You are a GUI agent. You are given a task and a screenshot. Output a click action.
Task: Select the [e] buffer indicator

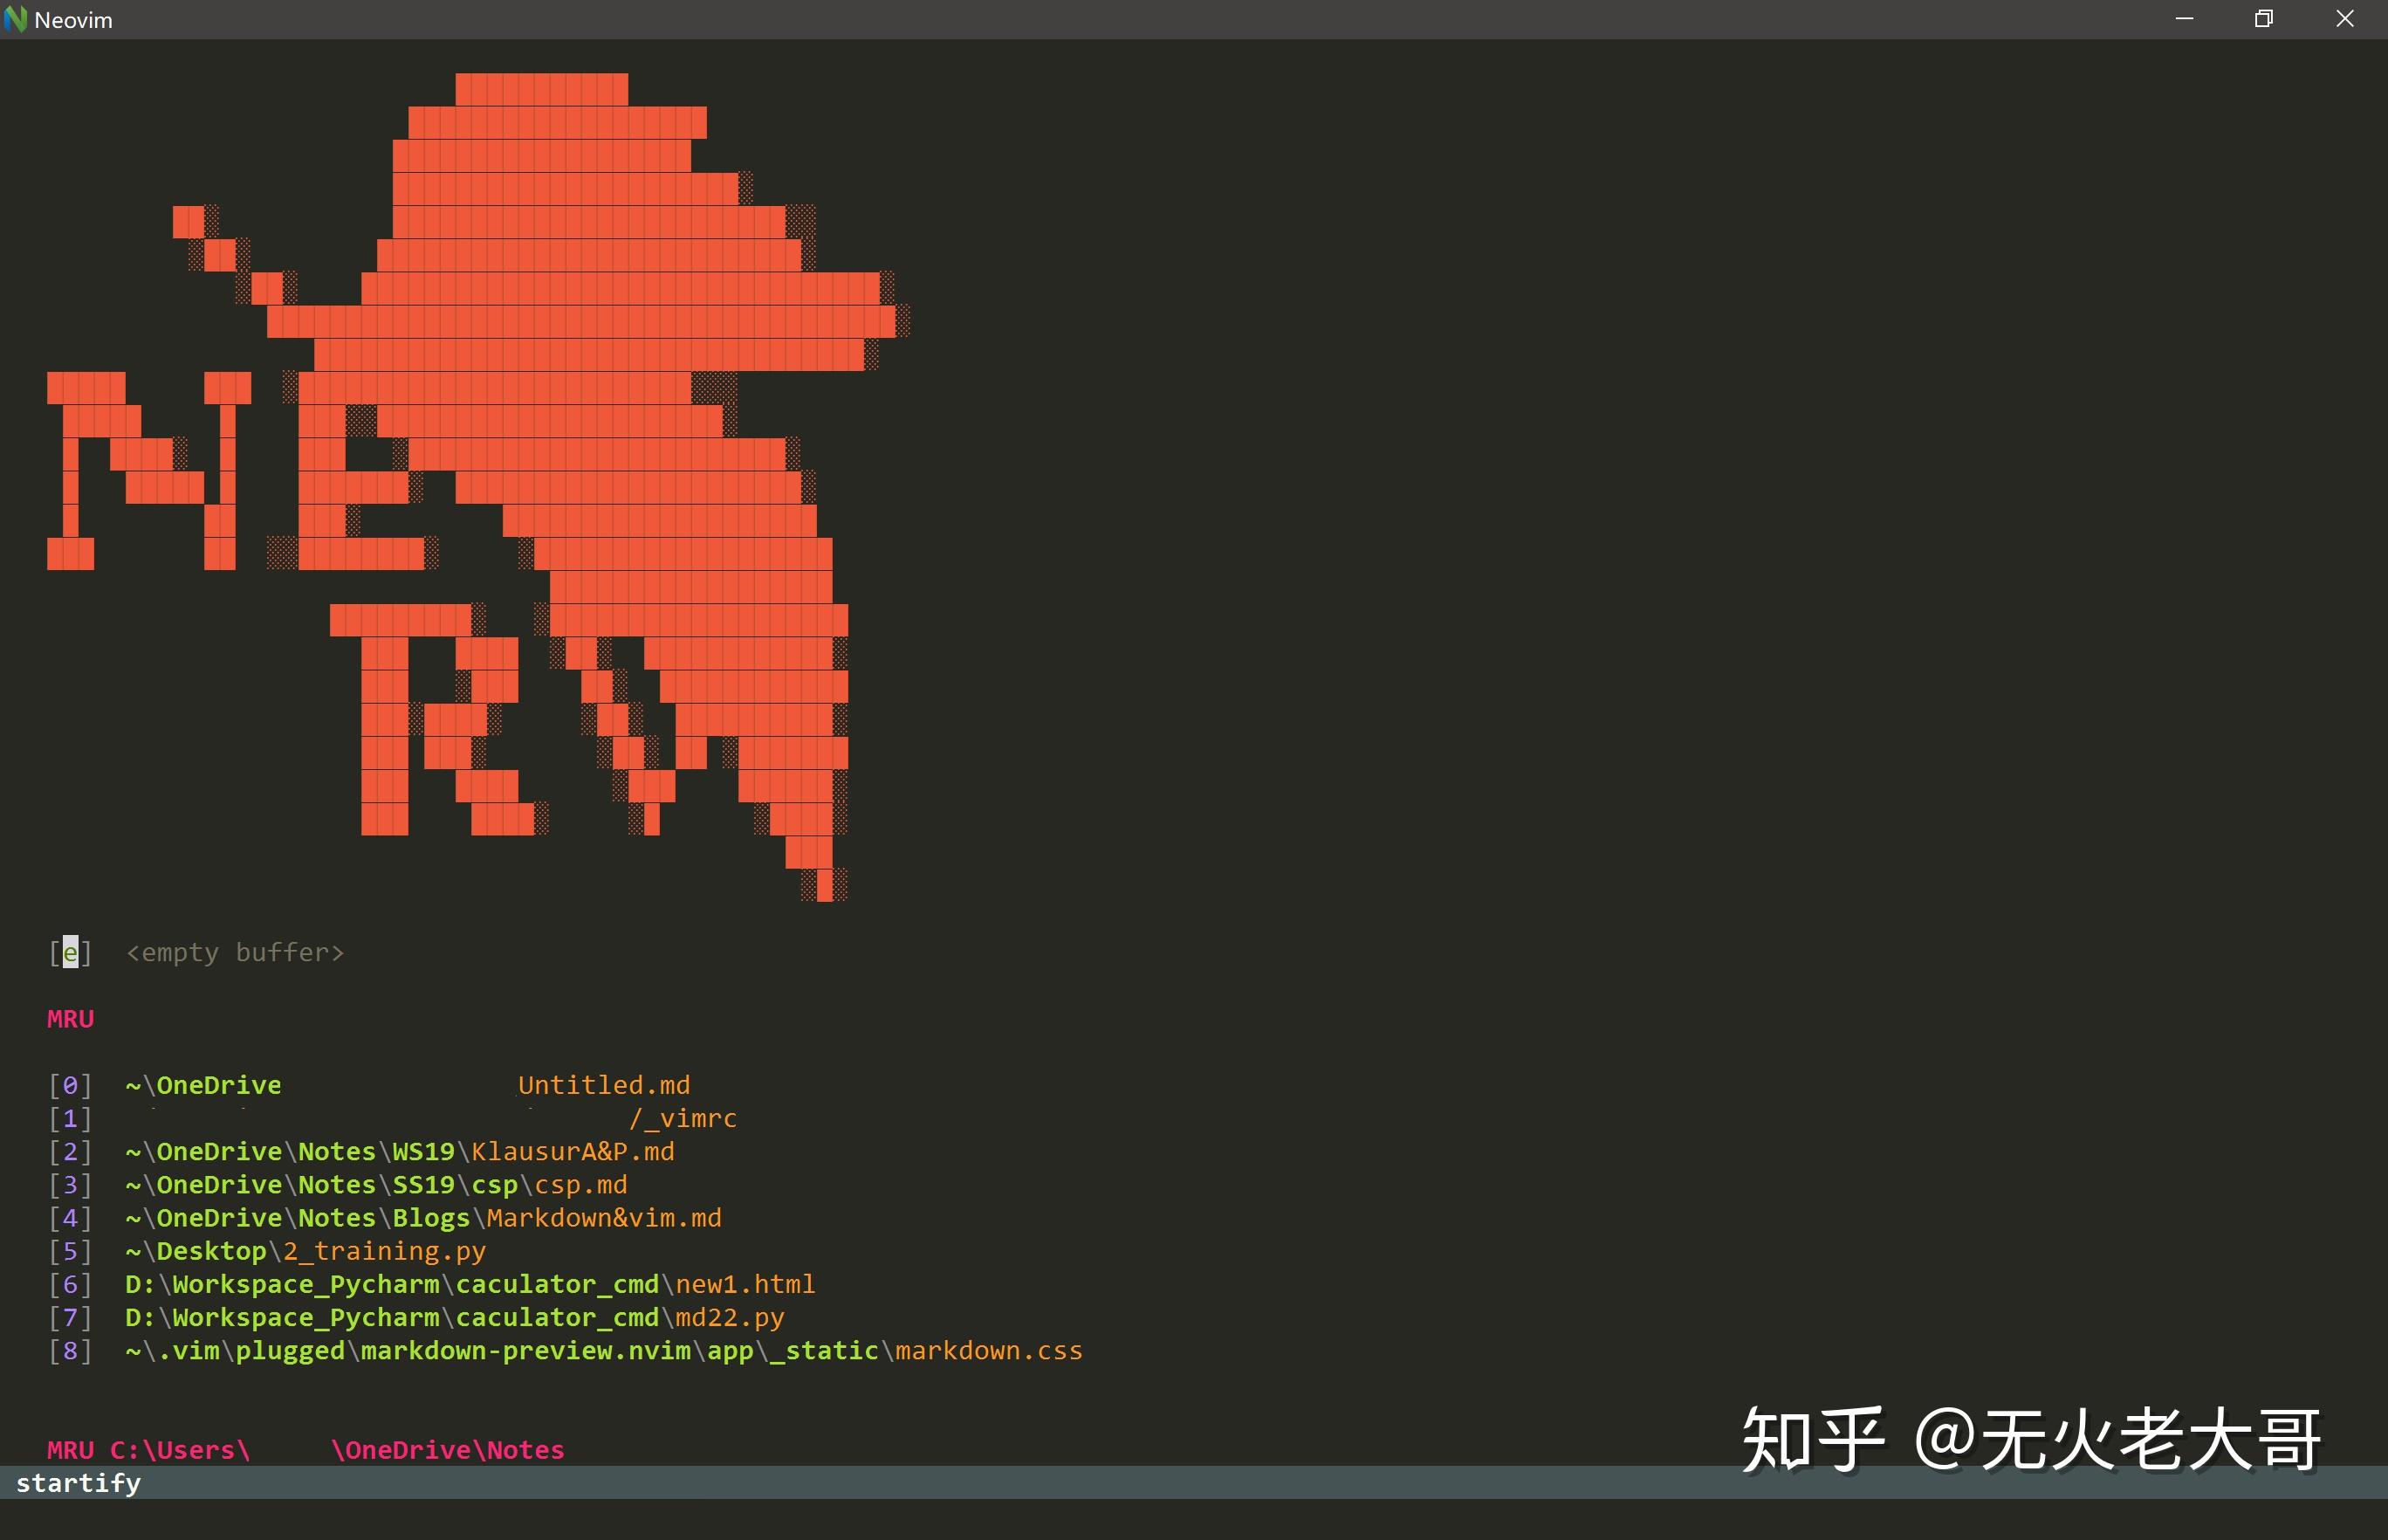point(70,952)
